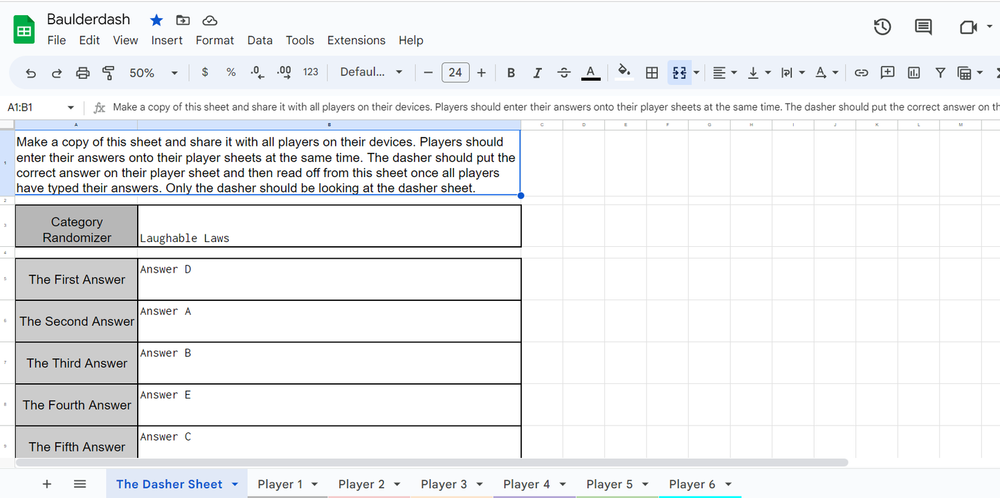The height and width of the screenshot is (498, 1000).
Task: Open the zoom 50% dropdown
Action: pos(154,73)
